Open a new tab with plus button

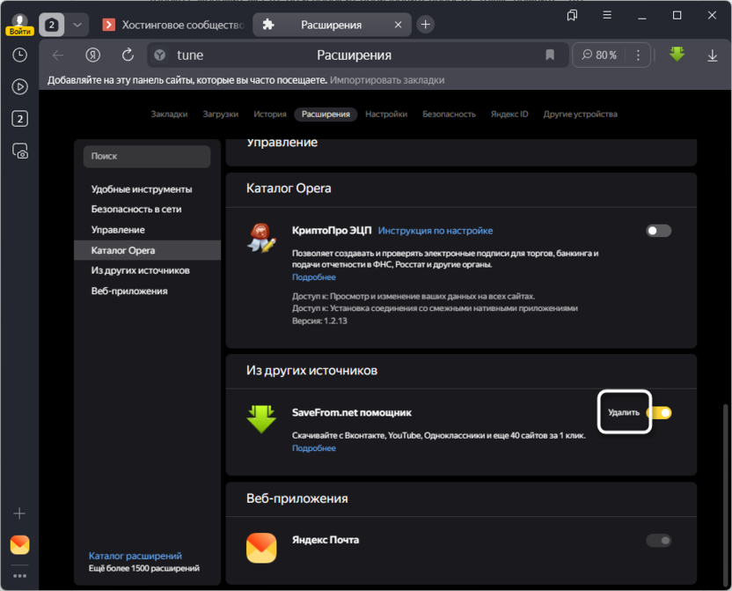tap(425, 25)
